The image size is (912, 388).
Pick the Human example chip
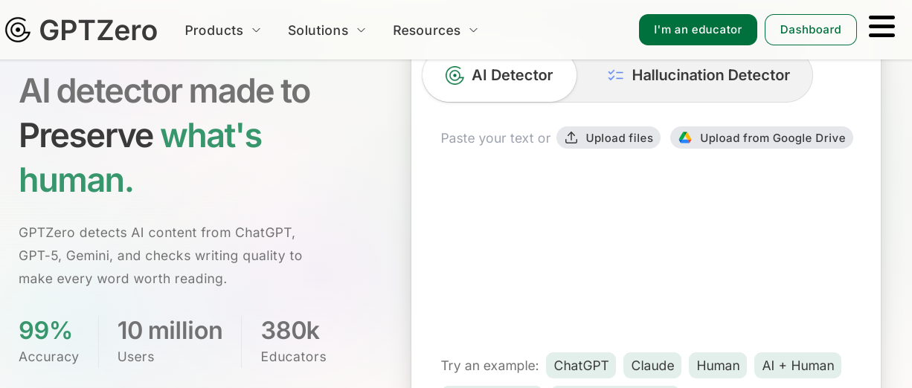718,365
